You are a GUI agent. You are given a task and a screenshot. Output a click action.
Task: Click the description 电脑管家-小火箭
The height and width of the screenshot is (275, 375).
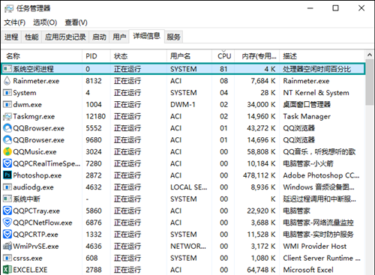tap(308, 163)
